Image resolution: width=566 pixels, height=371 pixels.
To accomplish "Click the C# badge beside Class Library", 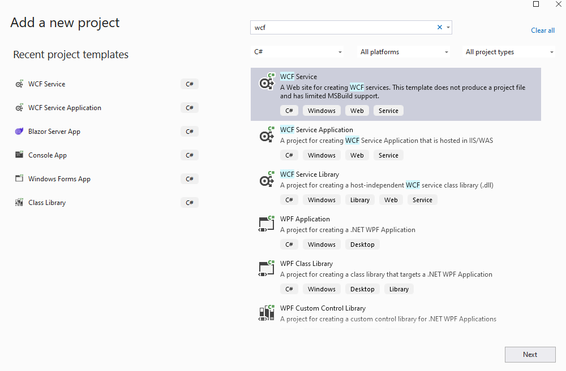I will pyautogui.click(x=190, y=202).
